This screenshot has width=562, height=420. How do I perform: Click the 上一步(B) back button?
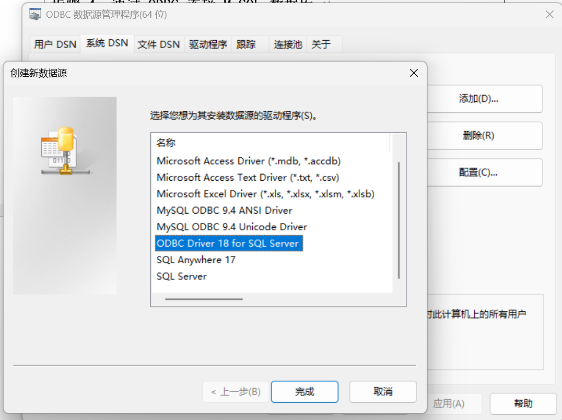236,392
